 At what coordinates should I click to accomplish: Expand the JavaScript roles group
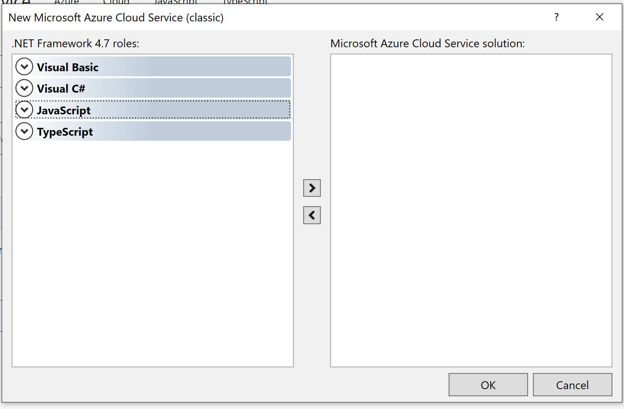(x=24, y=109)
